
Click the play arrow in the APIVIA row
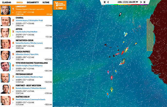(x=13, y=35)
